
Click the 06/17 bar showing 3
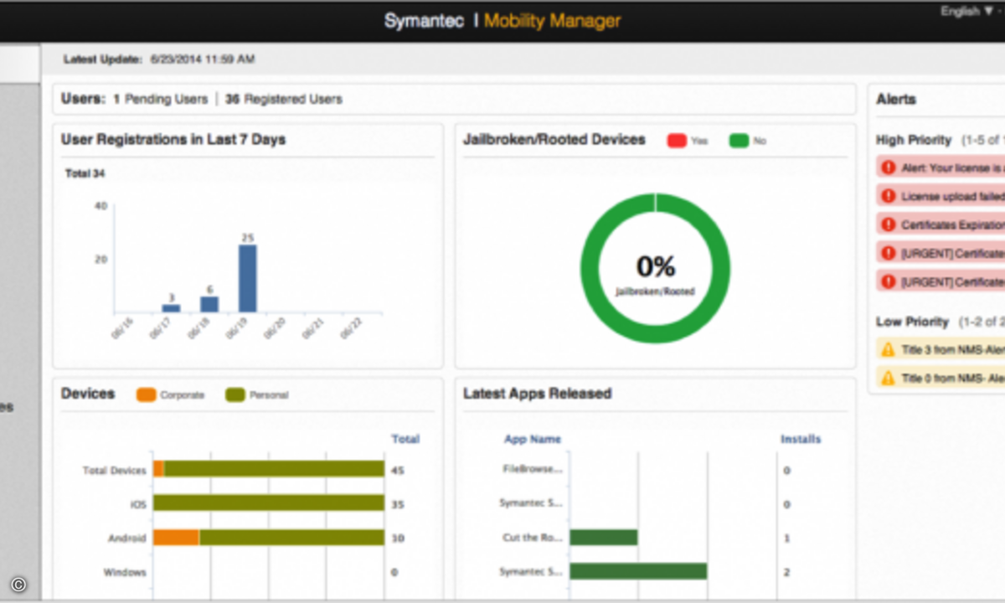point(171,308)
